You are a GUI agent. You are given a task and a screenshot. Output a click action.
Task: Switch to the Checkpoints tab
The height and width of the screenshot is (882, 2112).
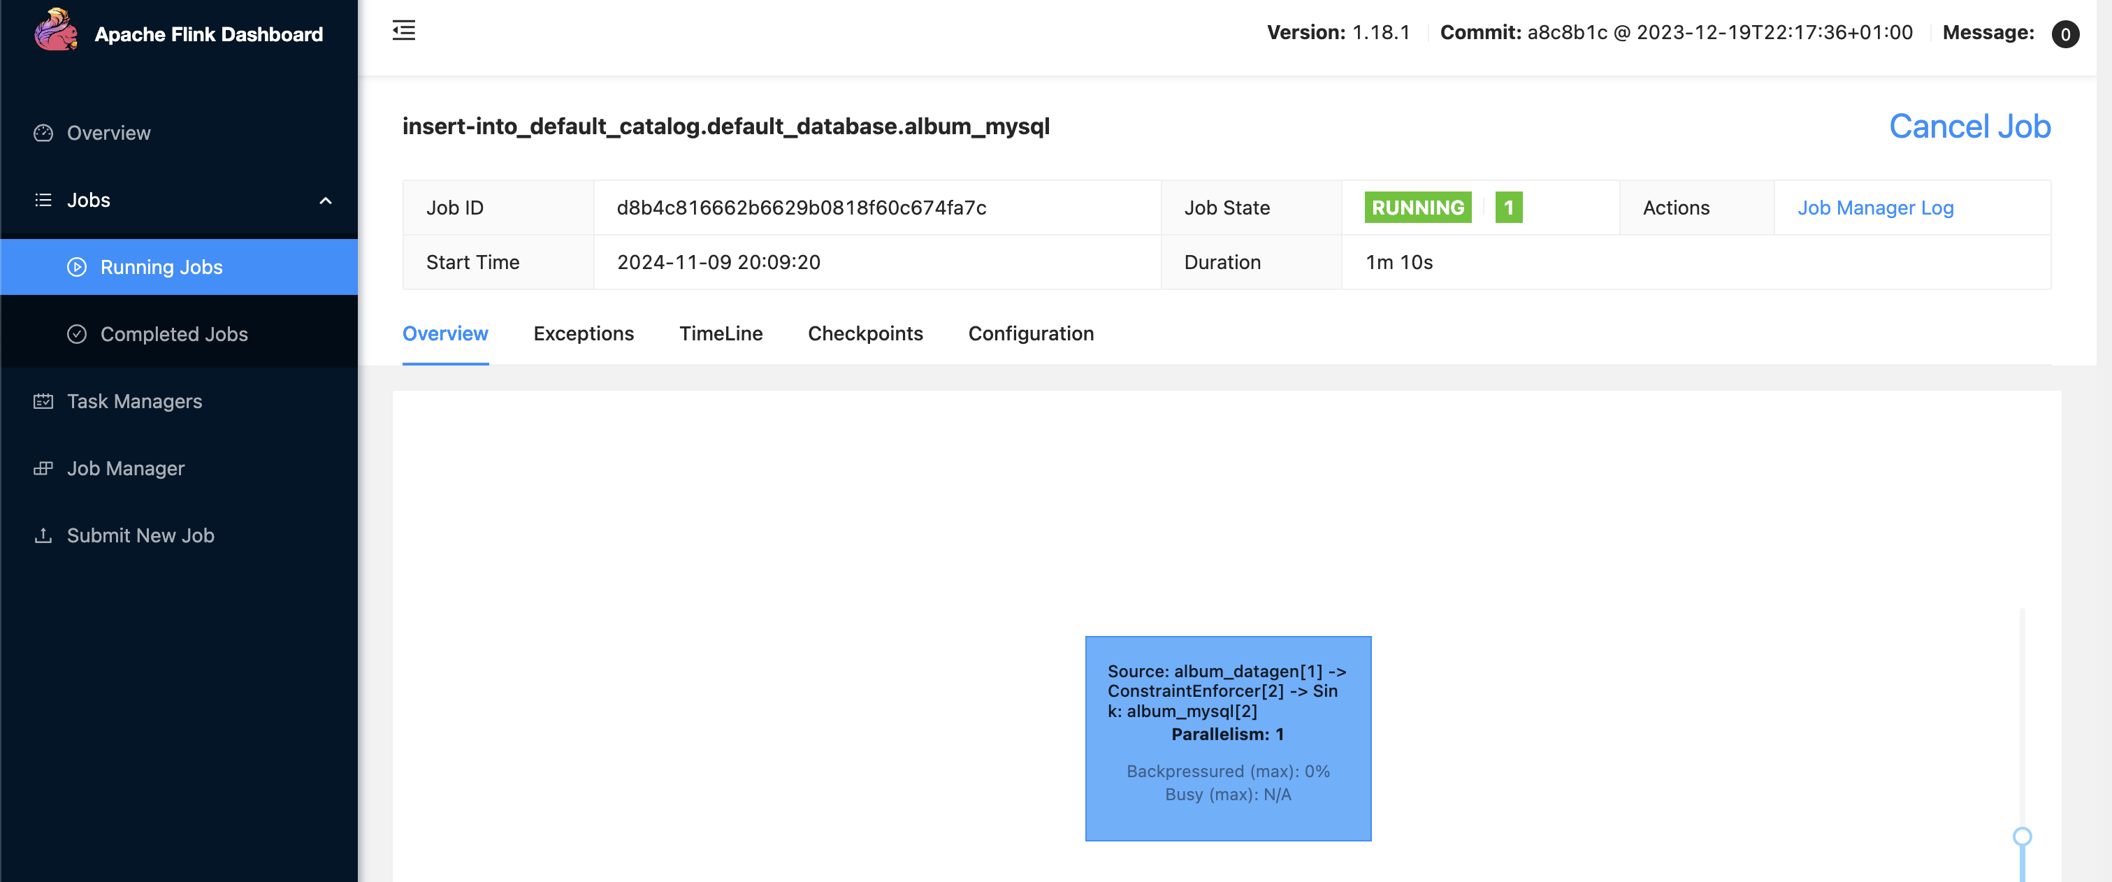point(865,333)
